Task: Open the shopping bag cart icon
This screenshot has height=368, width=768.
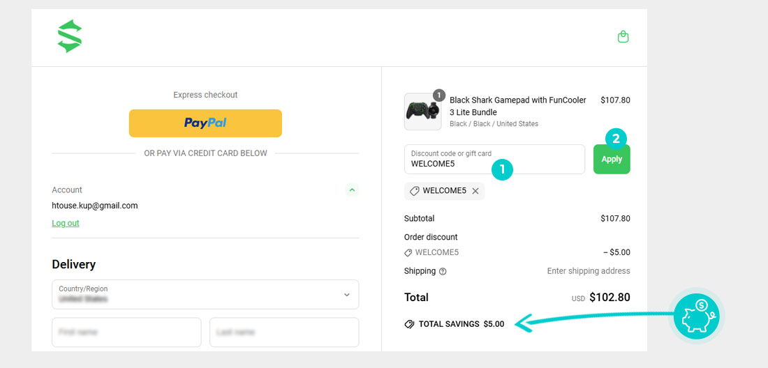Action: 623,37
